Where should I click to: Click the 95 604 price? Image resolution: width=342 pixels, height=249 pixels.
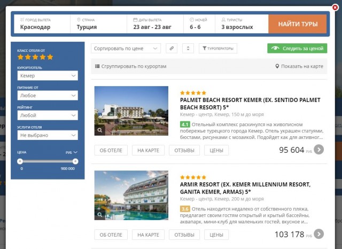click(291, 150)
